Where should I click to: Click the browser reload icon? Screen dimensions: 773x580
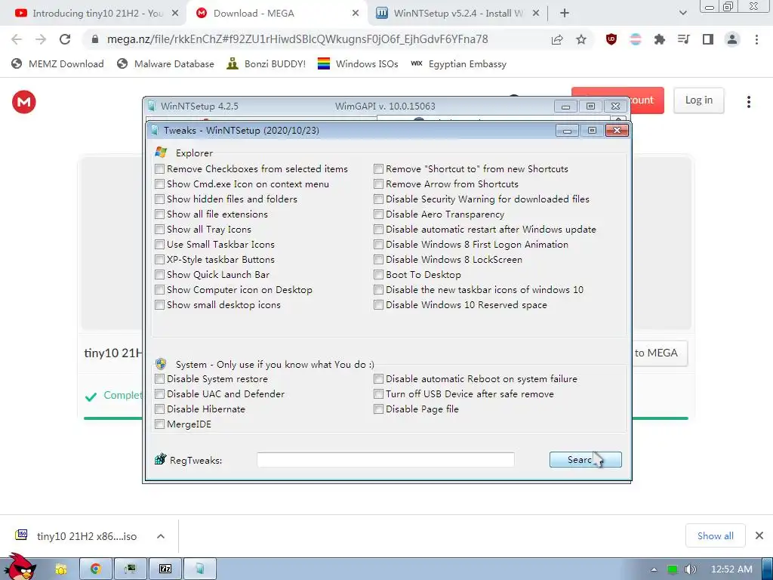(x=65, y=39)
